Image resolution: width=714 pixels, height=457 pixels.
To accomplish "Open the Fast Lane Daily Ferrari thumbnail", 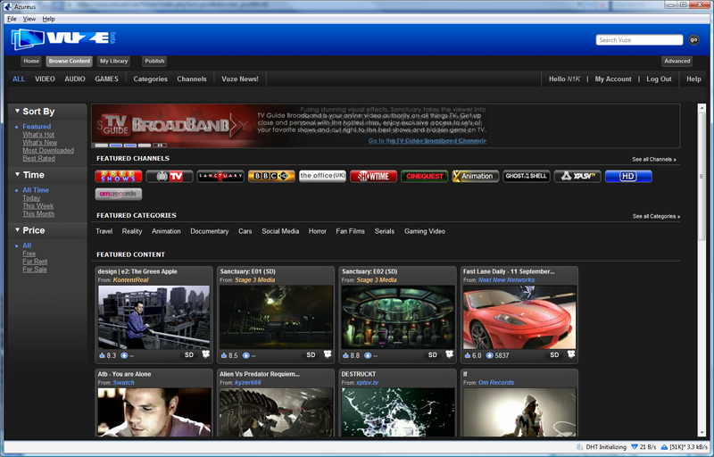I will [x=519, y=317].
